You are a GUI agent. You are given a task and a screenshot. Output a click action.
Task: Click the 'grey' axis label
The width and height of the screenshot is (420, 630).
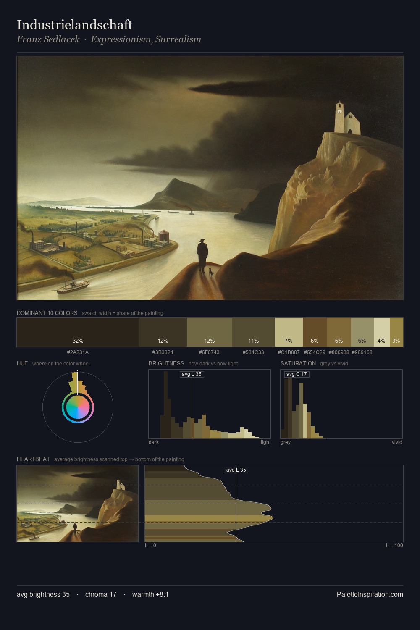point(286,442)
